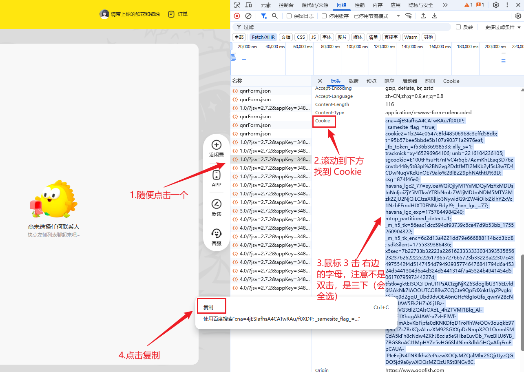This screenshot has width=524, height=372.
Task: Expand the 更多过滤条件 dropdown
Action: pos(503,27)
